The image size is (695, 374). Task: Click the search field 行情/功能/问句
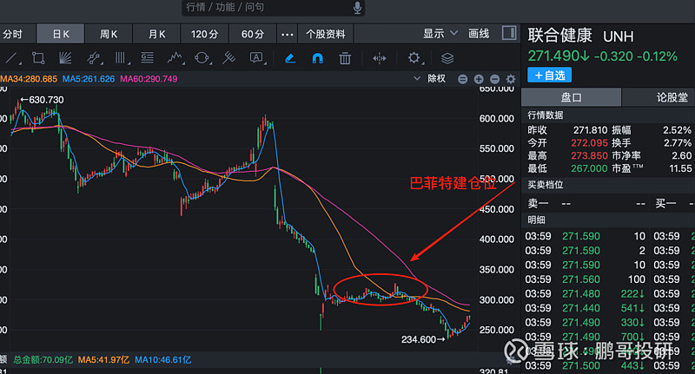(x=273, y=8)
